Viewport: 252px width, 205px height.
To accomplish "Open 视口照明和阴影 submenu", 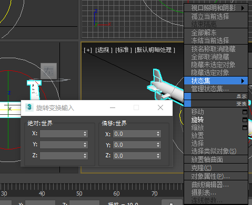I will tap(216, 8).
